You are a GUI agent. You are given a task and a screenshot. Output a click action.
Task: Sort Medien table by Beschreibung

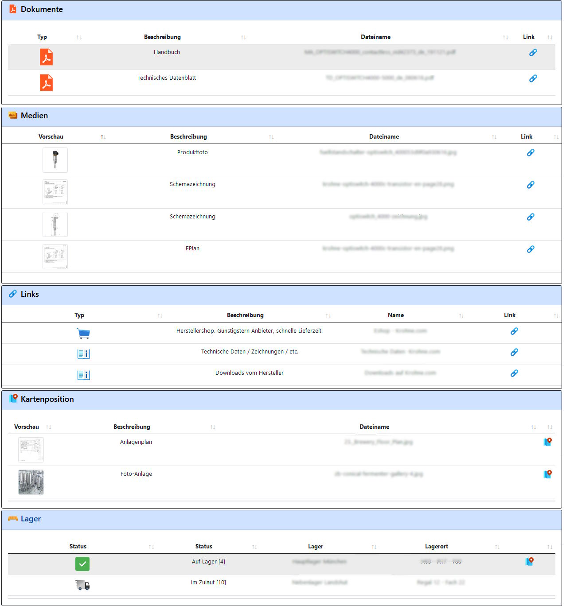coord(271,137)
